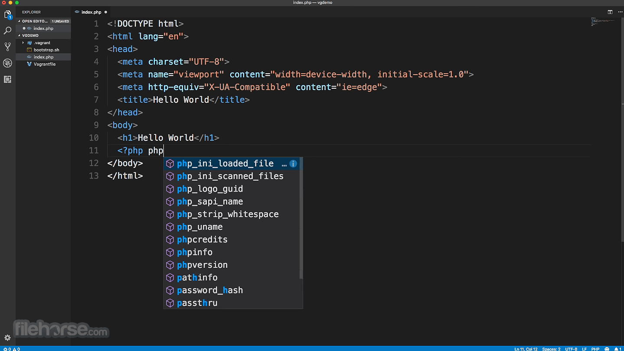Click the suggestion list scrollbar
This screenshot has height=351, width=624.
[301, 218]
